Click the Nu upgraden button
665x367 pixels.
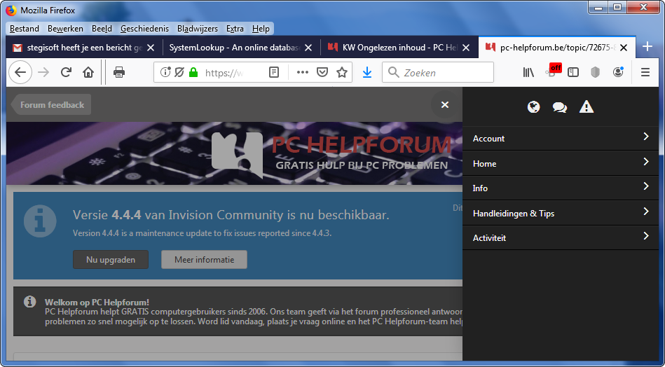click(x=111, y=259)
